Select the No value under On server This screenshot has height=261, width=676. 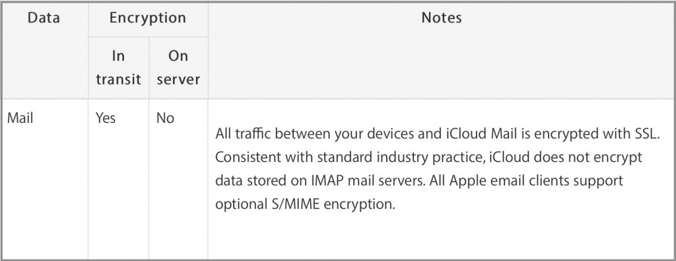coord(165,118)
